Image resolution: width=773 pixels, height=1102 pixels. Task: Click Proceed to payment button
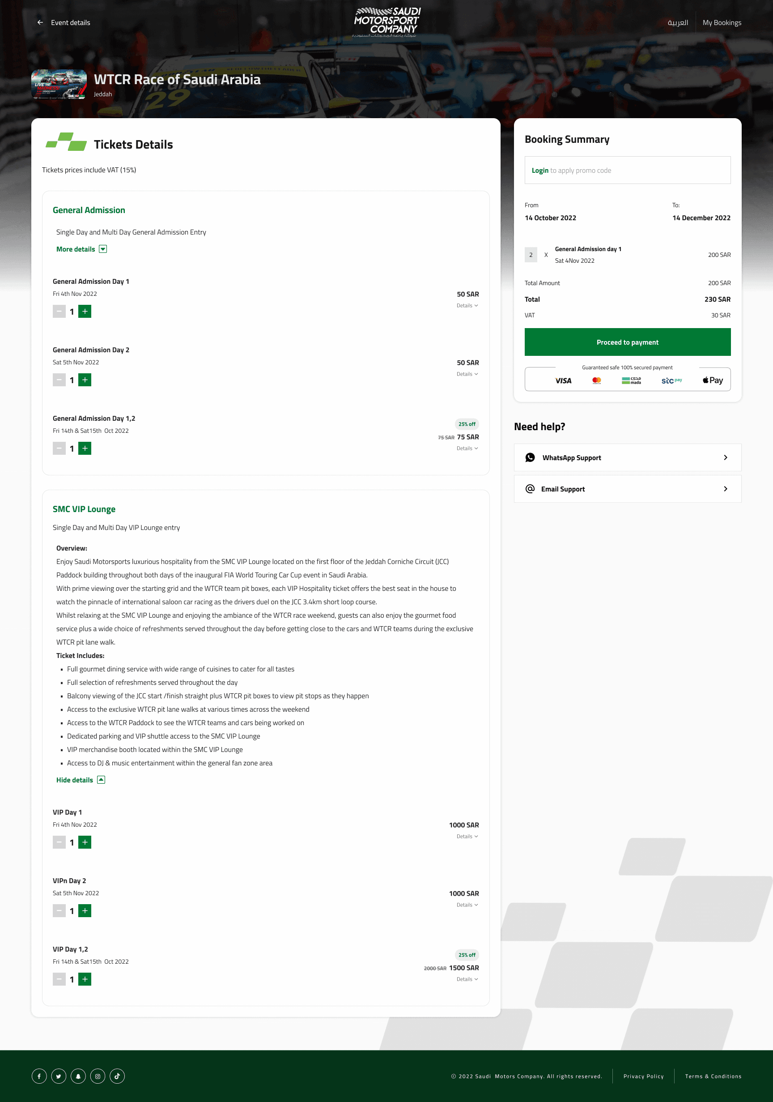pos(628,342)
